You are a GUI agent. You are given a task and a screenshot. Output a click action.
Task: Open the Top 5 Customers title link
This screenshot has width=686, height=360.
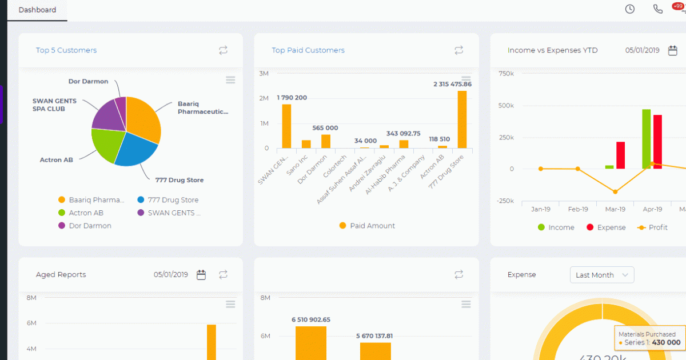click(66, 50)
